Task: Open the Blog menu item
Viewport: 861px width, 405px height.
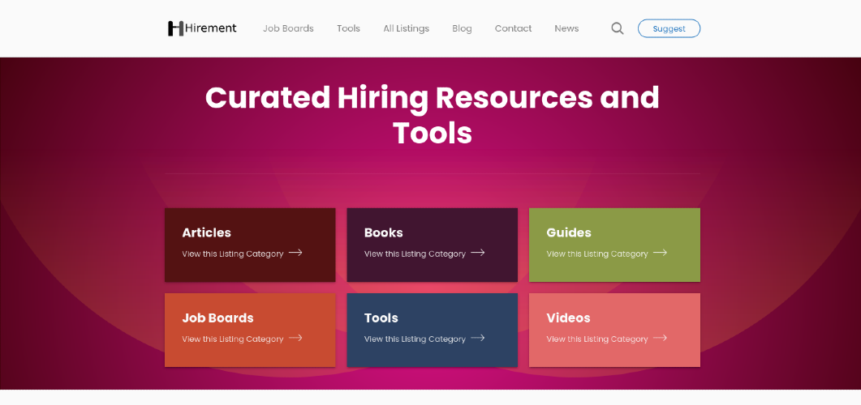Action: click(462, 28)
